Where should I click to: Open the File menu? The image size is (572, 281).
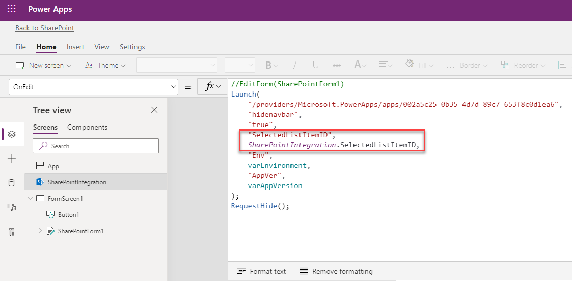click(20, 47)
